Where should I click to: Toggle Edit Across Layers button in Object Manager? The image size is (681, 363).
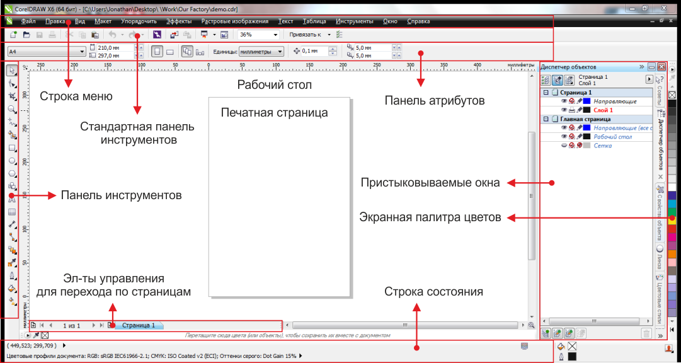(558, 80)
